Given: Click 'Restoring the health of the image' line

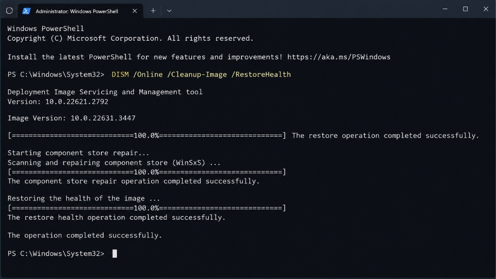Looking at the screenshot, I should pos(84,198).
